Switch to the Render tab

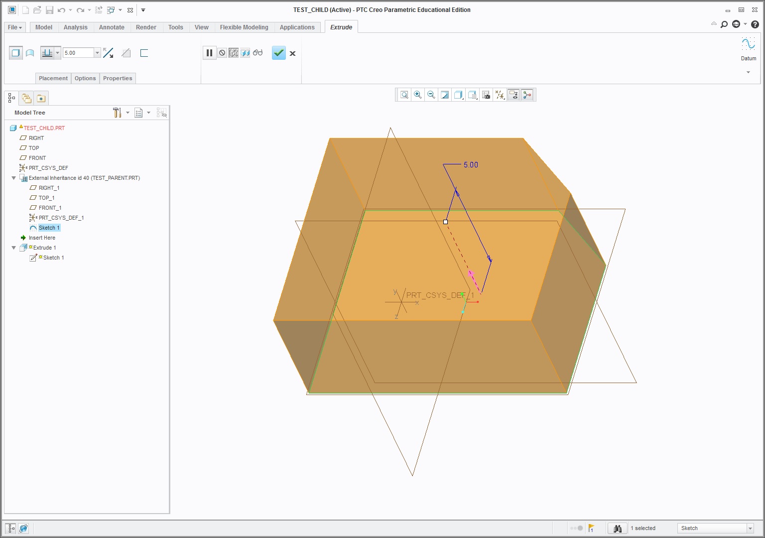tap(146, 27)
